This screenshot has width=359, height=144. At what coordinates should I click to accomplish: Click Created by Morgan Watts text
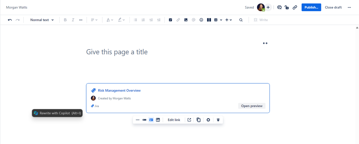pos(115,98)
